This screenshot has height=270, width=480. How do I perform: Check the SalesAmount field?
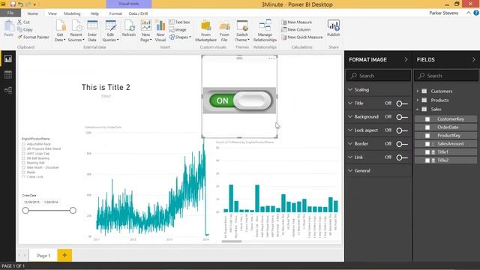[x=427, y=144]
